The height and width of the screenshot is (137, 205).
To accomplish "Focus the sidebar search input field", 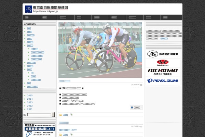I will click(39, 115).
